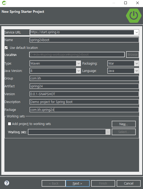
Task: Maximize the dialog window
Action: click(126, 3)
